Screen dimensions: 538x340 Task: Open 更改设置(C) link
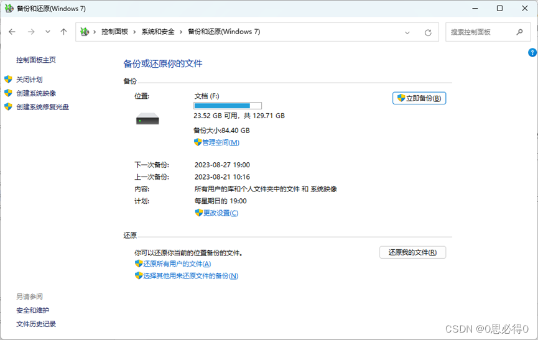(x=221, y=213)
